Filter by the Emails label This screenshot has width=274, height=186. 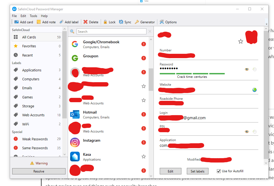37,88
